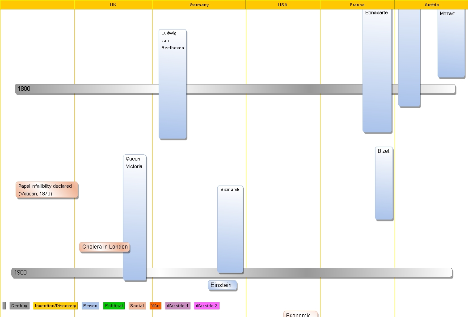Select the Ludwig van Beethoven lifespan bar
This screenshot has width=468, height=317.
click(x=172, y=85)
